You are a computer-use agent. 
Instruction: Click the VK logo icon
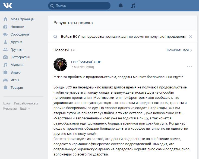(x=8, y=5)
